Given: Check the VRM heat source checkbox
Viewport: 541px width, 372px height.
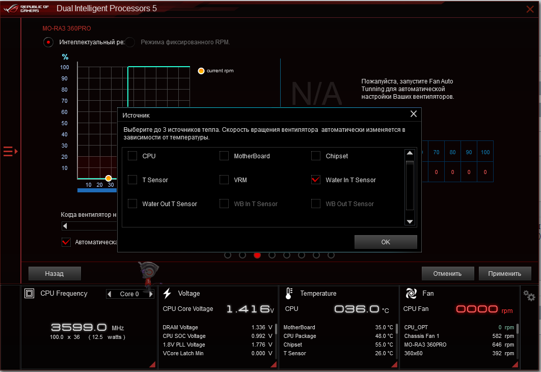Looking at the screenshot, I should (x=224, y=180).
